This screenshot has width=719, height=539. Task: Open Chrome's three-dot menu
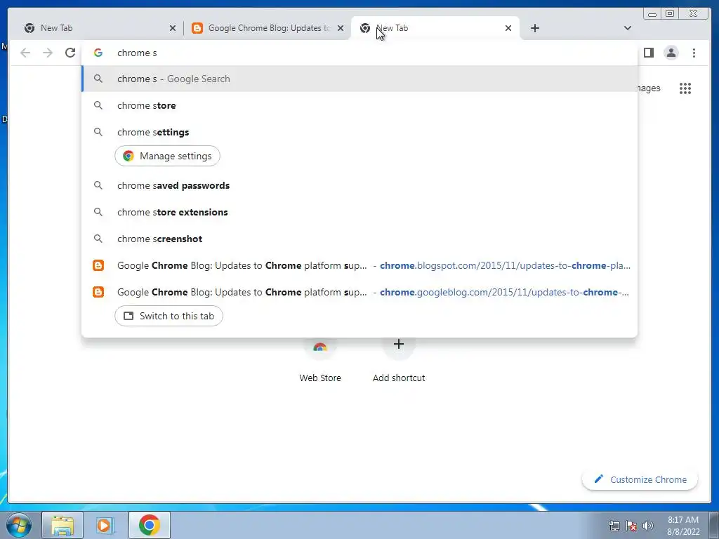(x=694, y=53)
